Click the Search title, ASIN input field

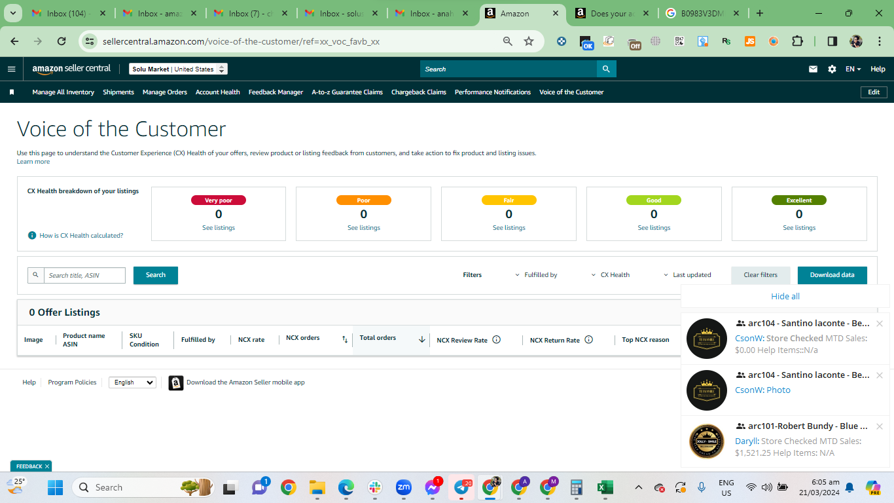(x=84, y=275)
